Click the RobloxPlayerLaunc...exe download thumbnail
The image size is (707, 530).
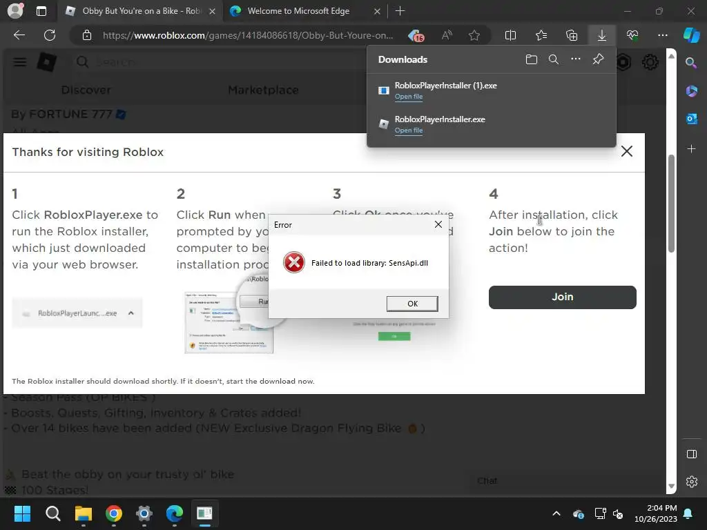(77, 313)
